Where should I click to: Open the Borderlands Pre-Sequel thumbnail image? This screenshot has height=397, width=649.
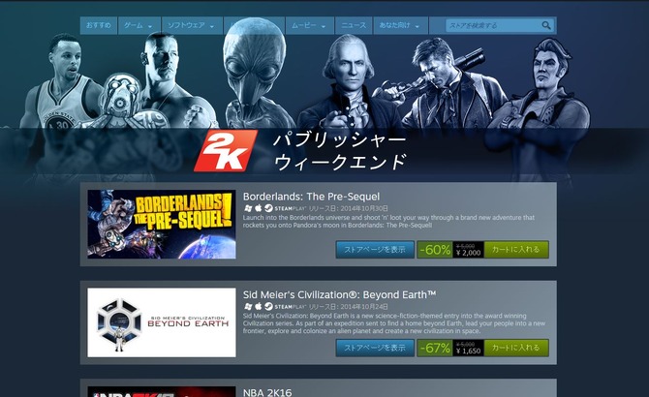162,224
